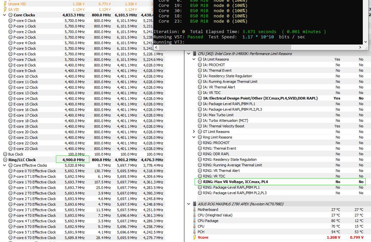Click the Motherboard thermometer icon
This screenshot has width=371, height=242.
click(194, 210)
